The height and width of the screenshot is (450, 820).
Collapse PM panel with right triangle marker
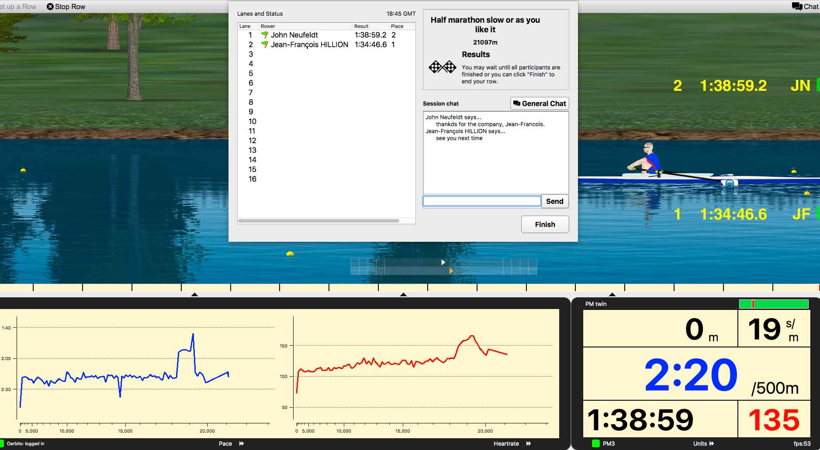[x=612, y=295]
